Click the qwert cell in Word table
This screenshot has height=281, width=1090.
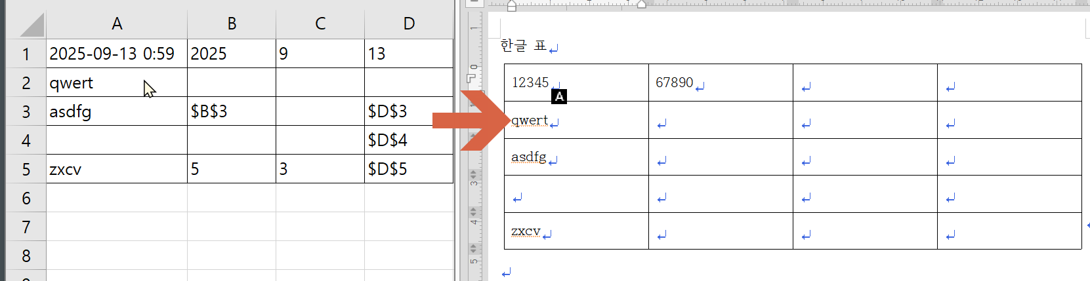[576, 120]
